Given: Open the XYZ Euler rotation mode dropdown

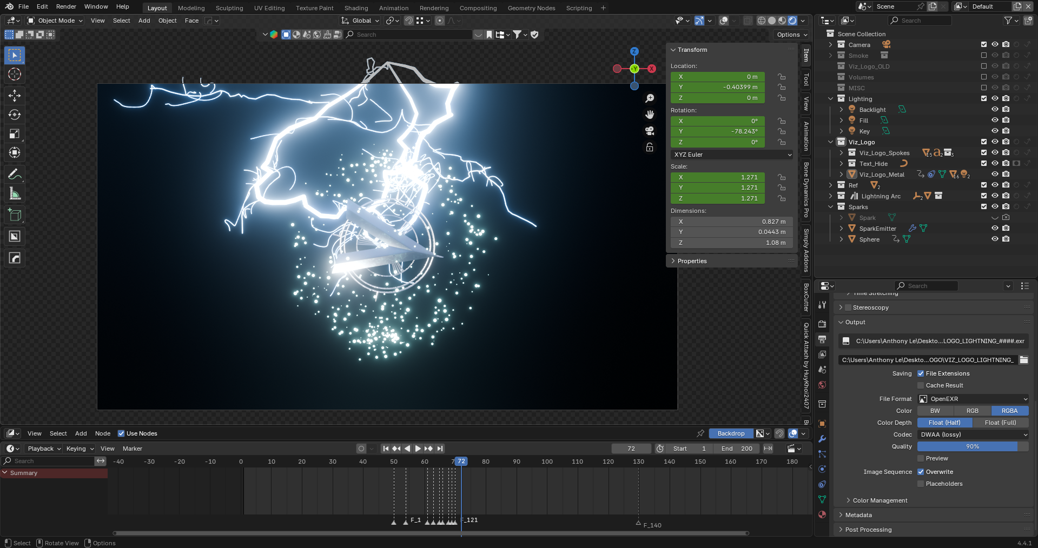Looking at the screenshot, I should coord(732,155).
